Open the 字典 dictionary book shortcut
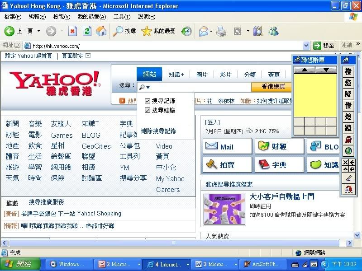362x271 pixels. [x=279, y=164]
